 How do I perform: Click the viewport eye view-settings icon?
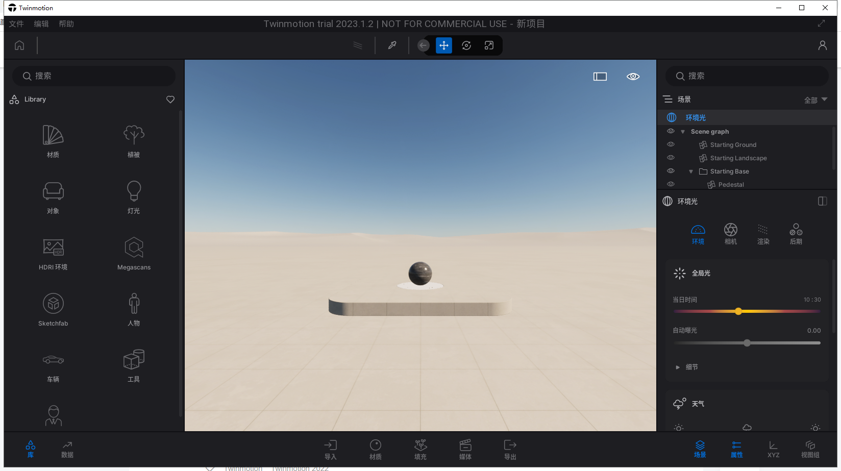click(x=633, y=77)
